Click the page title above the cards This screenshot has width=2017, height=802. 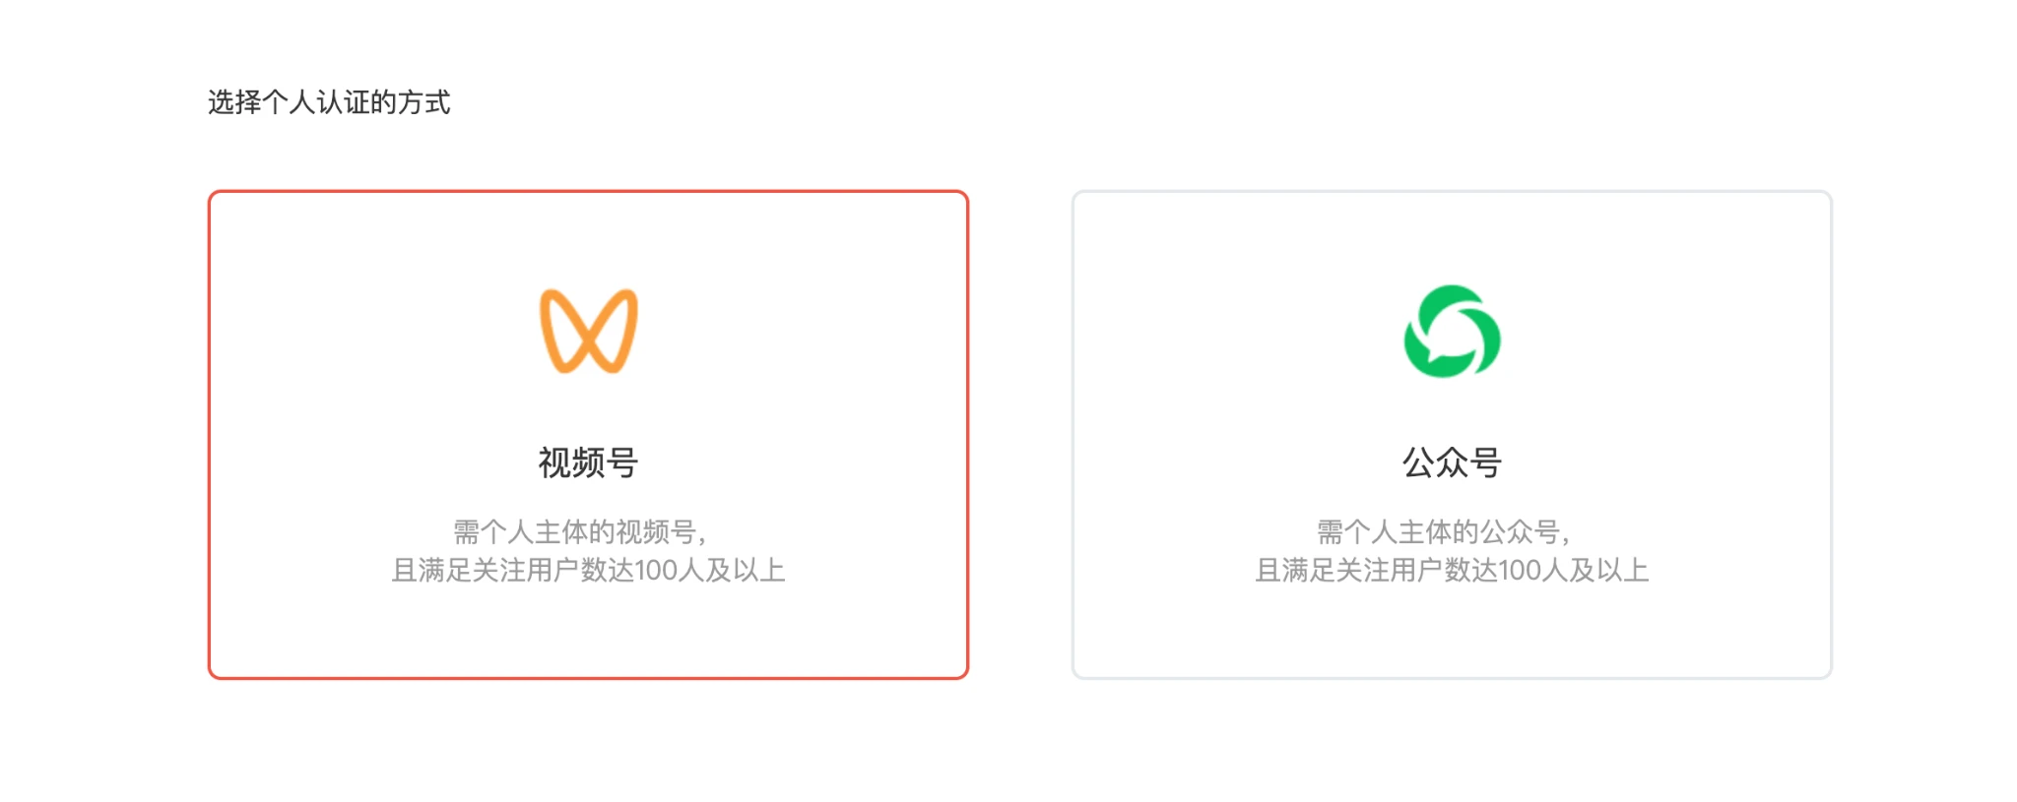pyautogui.click(x=329, y=102)
